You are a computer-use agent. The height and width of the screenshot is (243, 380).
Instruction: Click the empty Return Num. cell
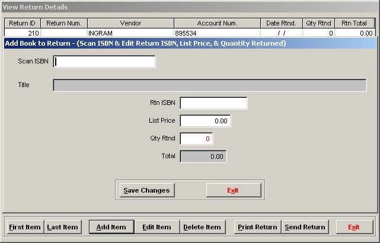coord(64,33)
